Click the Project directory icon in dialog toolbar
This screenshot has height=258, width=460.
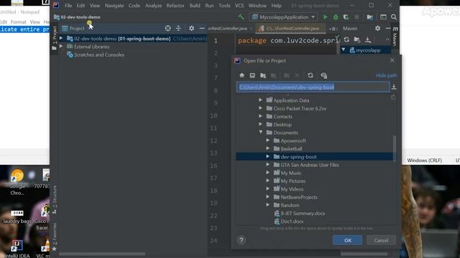click(263, 75)
